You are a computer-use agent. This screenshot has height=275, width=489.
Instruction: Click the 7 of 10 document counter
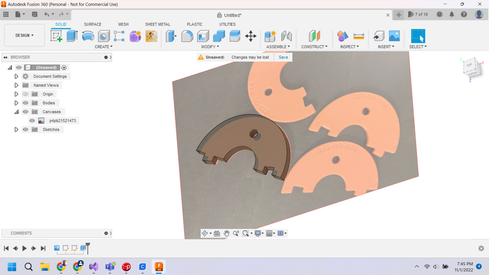[418, 15]
